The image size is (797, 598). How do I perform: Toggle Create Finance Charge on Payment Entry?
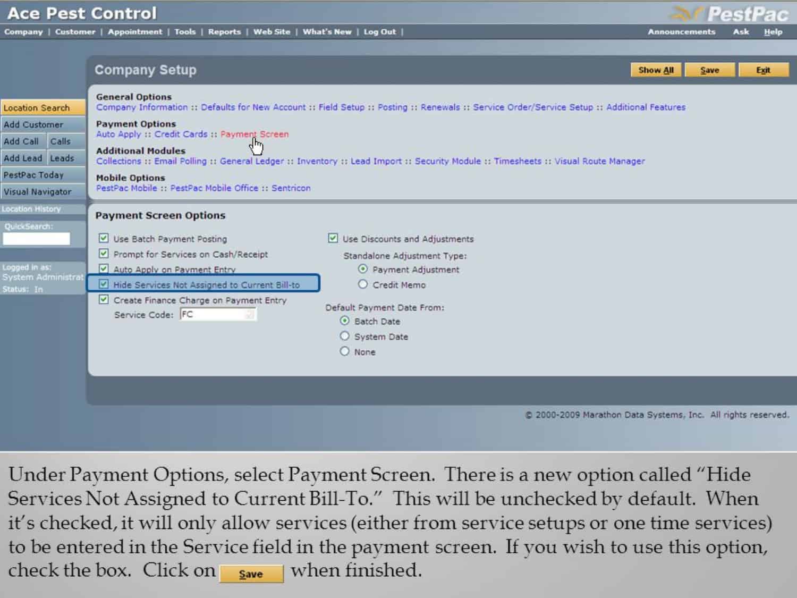104,299
